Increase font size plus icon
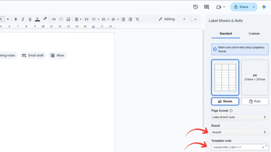This screenshot has height=152, width=271. (8, 19)
